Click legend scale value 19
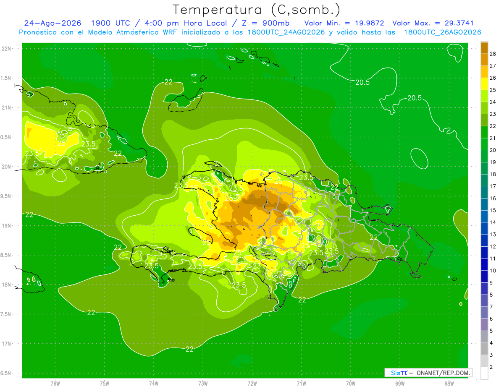504x389 pixels. coord(493,162)
